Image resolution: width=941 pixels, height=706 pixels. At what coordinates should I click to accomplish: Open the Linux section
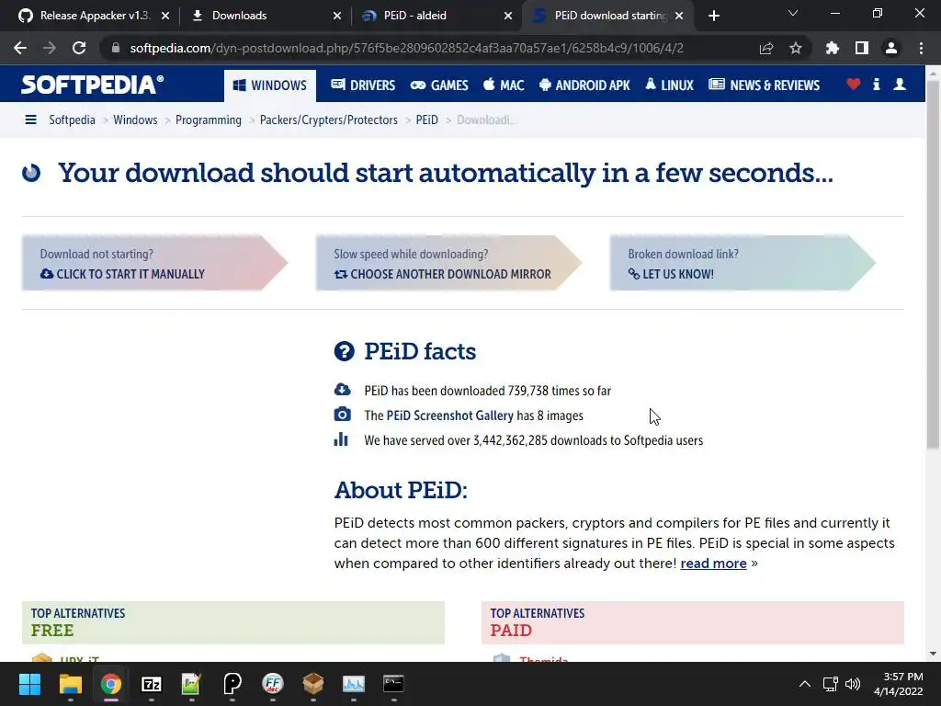coord(669,85)
